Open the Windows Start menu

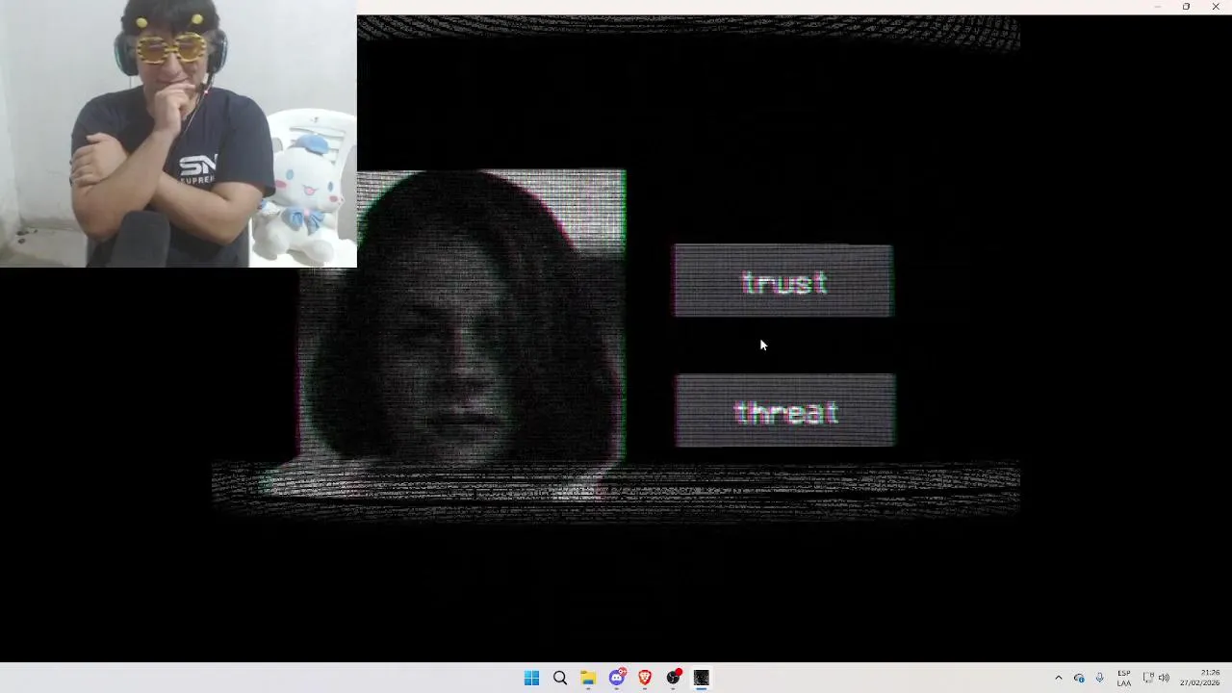(531, 678)
